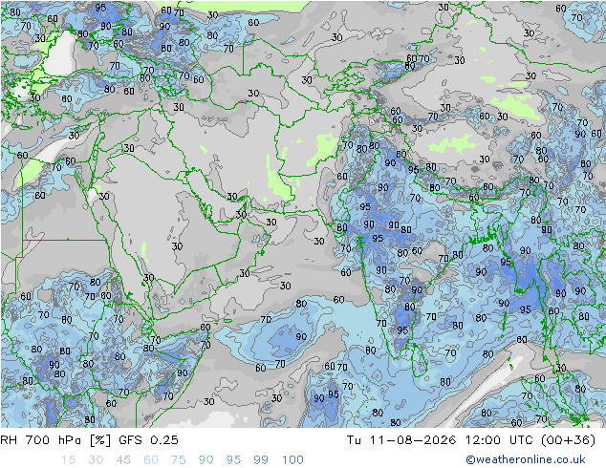Select the 15 legend value

click(68, 460)
